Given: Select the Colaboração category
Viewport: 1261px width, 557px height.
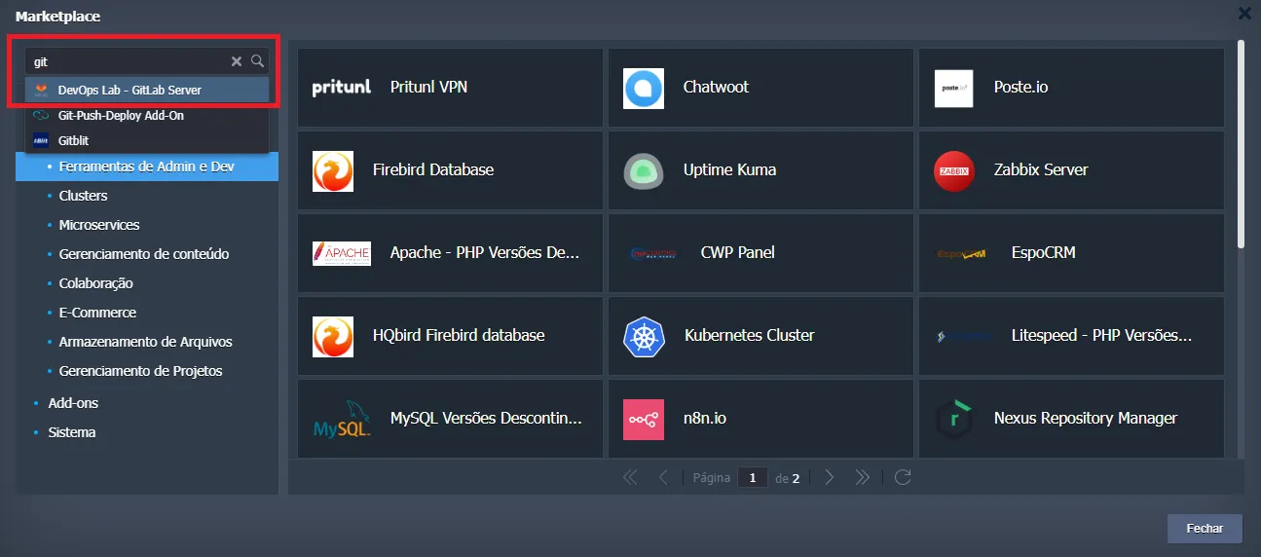Looking at the screenshot, I should (x=95, y=283).
